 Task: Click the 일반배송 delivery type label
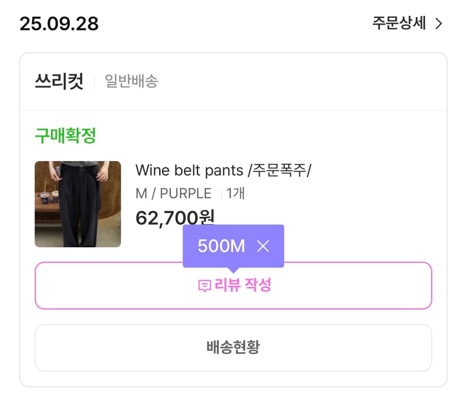click(x=131, y=81)
